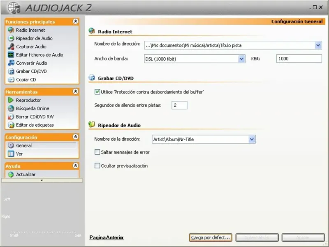Click the AudioJack globe logo in title bar
Image resolution: width=329 pixels, height=247 pixels.
click(x=14, y=7)
